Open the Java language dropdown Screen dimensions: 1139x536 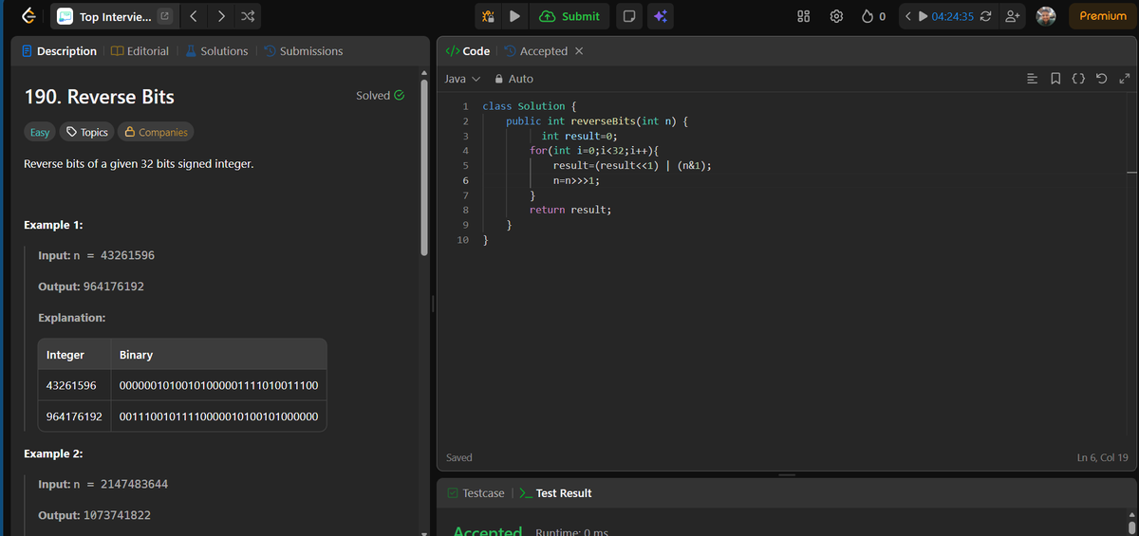(x=462, y=79)
